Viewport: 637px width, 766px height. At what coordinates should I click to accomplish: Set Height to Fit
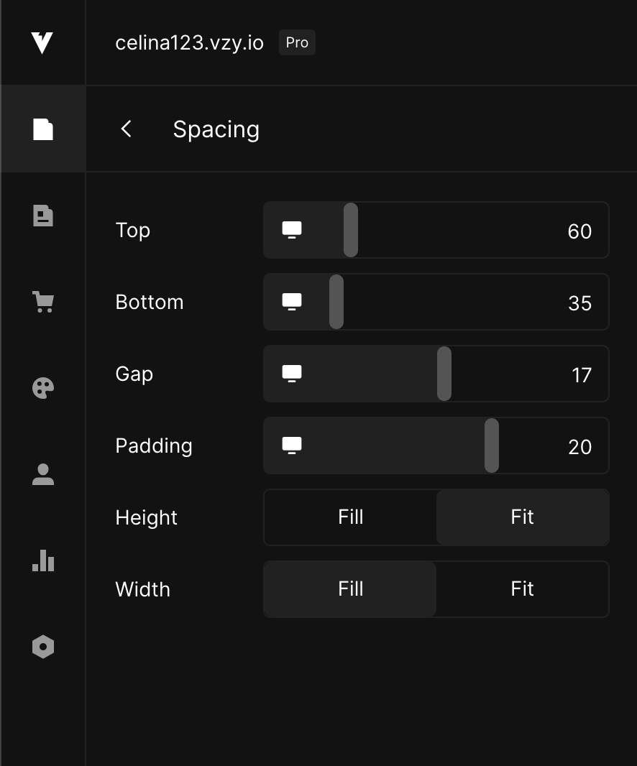[x=522, y=517]
